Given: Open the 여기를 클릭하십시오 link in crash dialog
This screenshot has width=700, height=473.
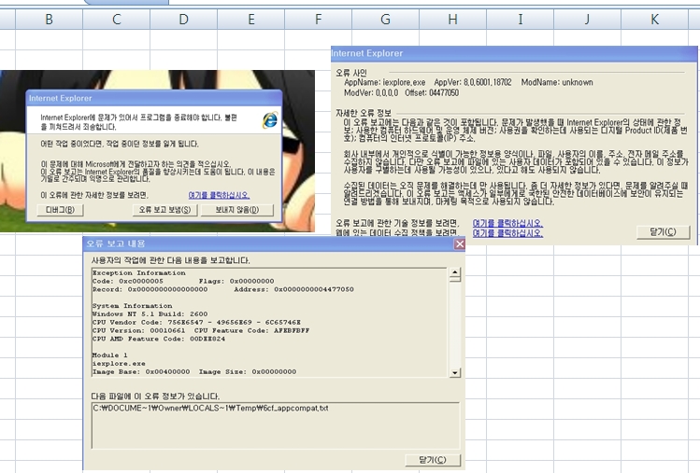Looking at the screenshot, I should click(x=219, y=195).
